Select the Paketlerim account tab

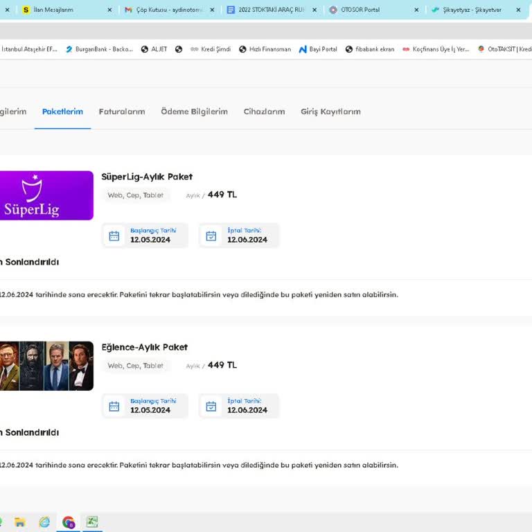(x=62, y=112)
